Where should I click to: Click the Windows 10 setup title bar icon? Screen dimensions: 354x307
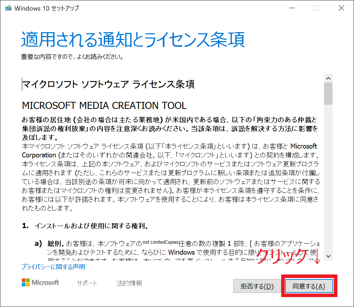(x=8, y=8)
